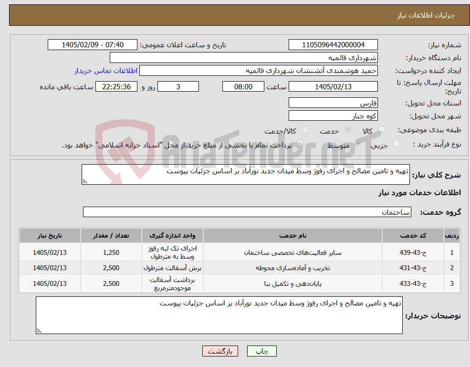The height and width of the screenshot is (367, 470).
Task: Click the heading اطلاعات خدمات مورد نیاز
Action: pos(419,192)
